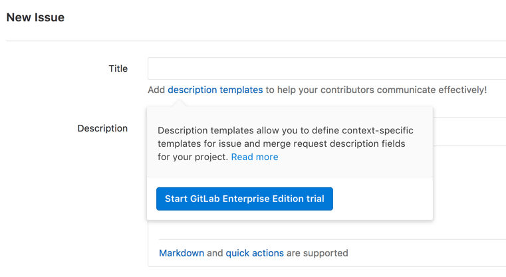This screenshot has width=506, height=277.
Task: Click the Title input field
Action: point(326,68)
